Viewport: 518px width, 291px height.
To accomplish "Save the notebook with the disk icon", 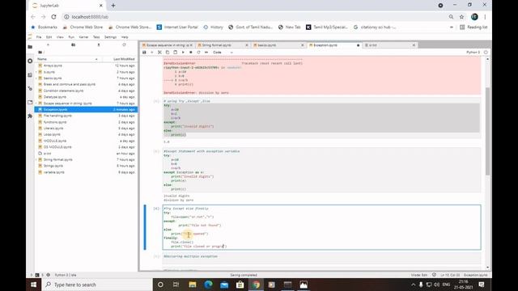I will click(x=144, y=53).
